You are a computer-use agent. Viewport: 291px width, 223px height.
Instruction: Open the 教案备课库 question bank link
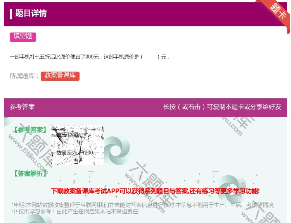tap(60, 76)
